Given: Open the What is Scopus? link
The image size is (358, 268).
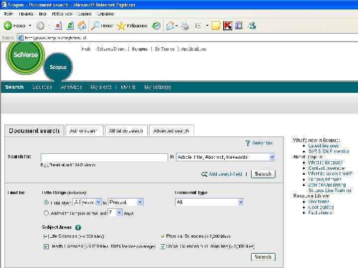Looking at the screenshot, I should click(326, 162).
